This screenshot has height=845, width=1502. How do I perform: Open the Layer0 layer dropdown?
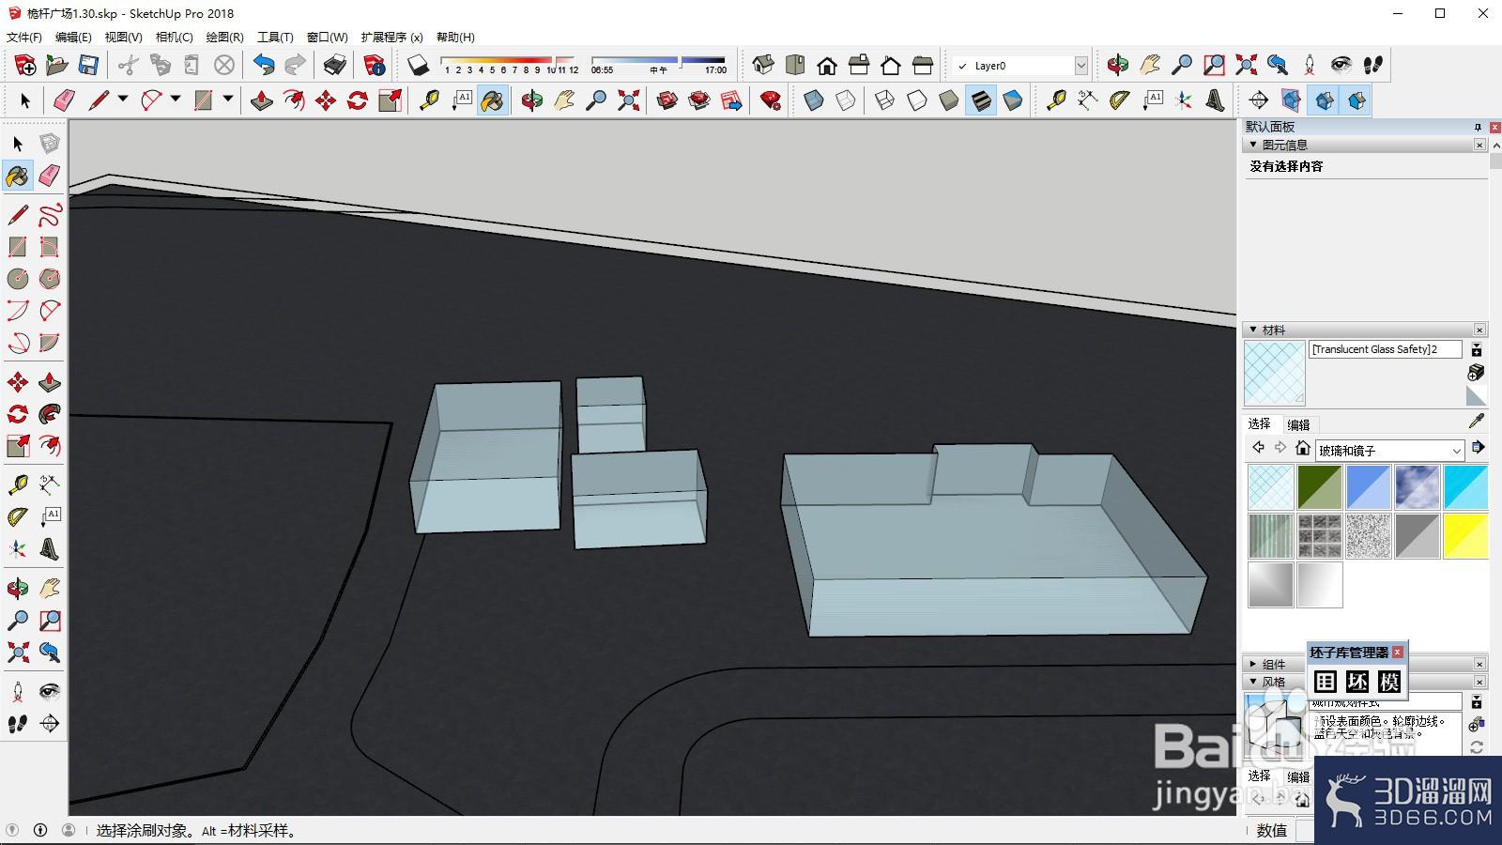tap(1081, 66)
